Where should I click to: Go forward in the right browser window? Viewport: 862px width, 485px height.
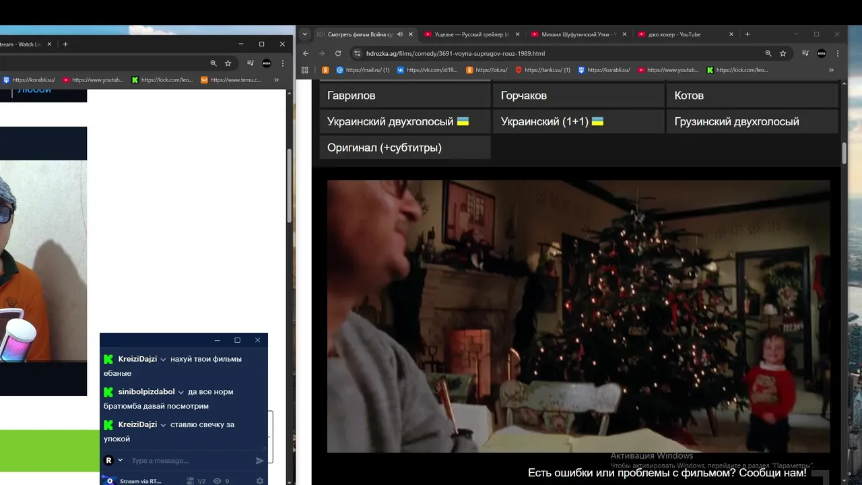pyautogui.click(x=322, y=53)
